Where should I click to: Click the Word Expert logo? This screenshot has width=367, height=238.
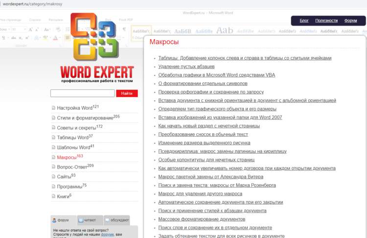(97, 48)
